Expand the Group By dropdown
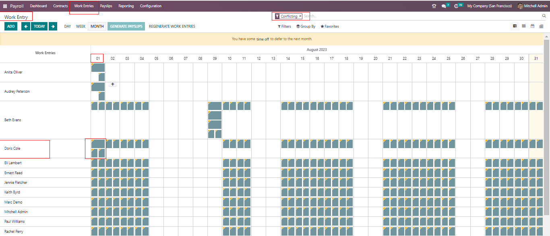Image resolution: width=550 pixels, height=236 pixels. pyautogui.click(x=306, y=26)
